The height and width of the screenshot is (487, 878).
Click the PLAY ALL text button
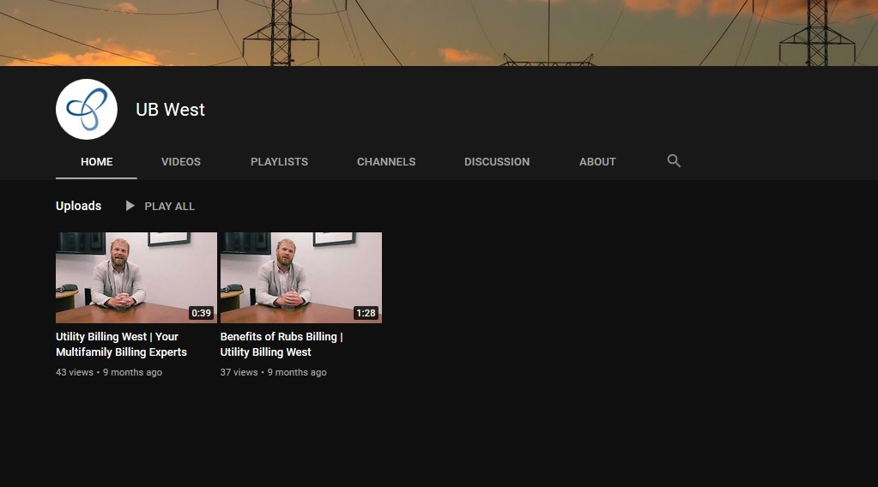(x=170, y=207)
